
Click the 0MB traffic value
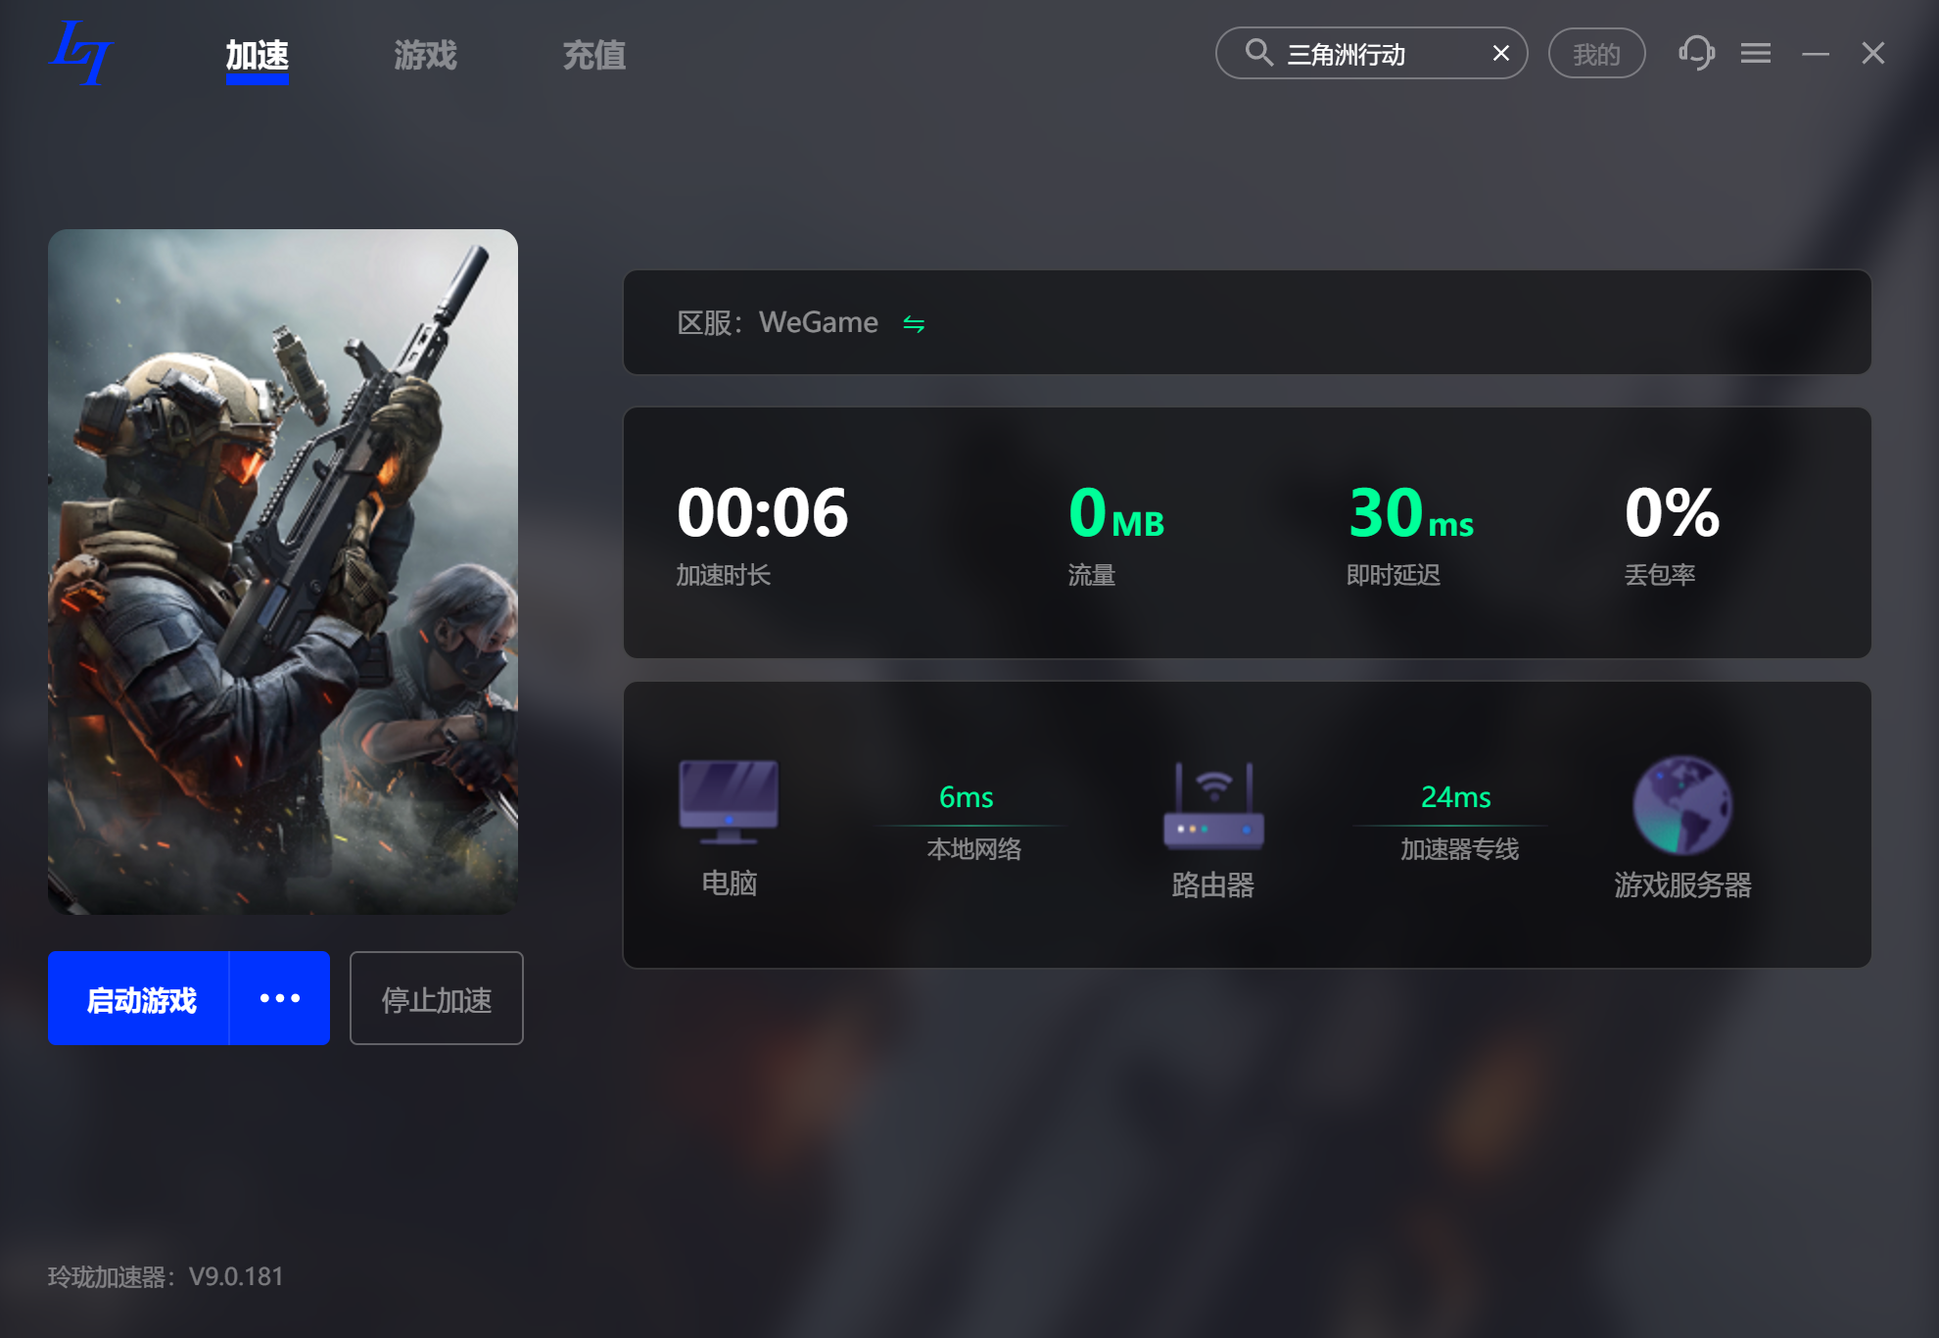[1116, 513]
